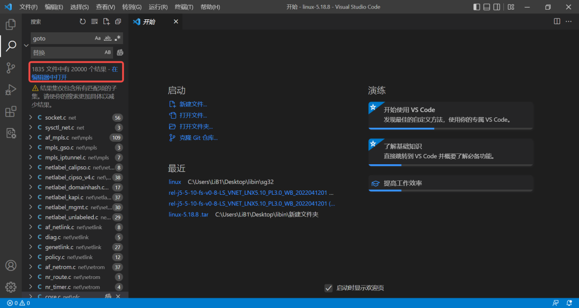Viewport: 579px width, 308px height.
Task: Open the Accounts menu in activity bar
Action: click(11, 266)
